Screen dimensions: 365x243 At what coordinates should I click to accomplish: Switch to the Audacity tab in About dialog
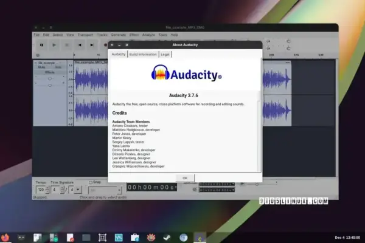pyautogui.click(x=119, y=54)
